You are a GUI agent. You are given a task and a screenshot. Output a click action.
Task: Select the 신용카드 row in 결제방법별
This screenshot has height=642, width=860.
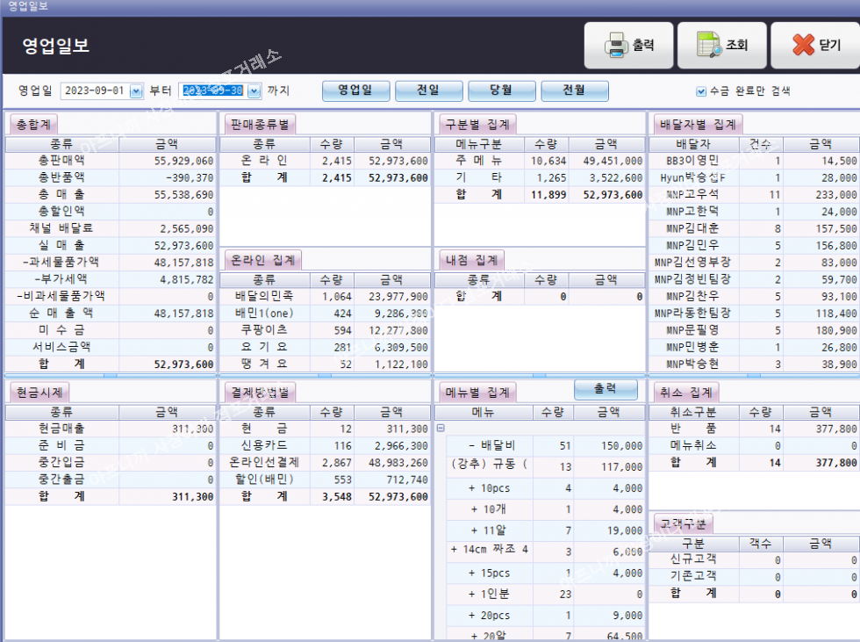(264, 445)
